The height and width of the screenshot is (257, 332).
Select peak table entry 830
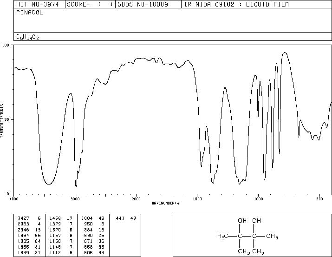tap(88, 235)
